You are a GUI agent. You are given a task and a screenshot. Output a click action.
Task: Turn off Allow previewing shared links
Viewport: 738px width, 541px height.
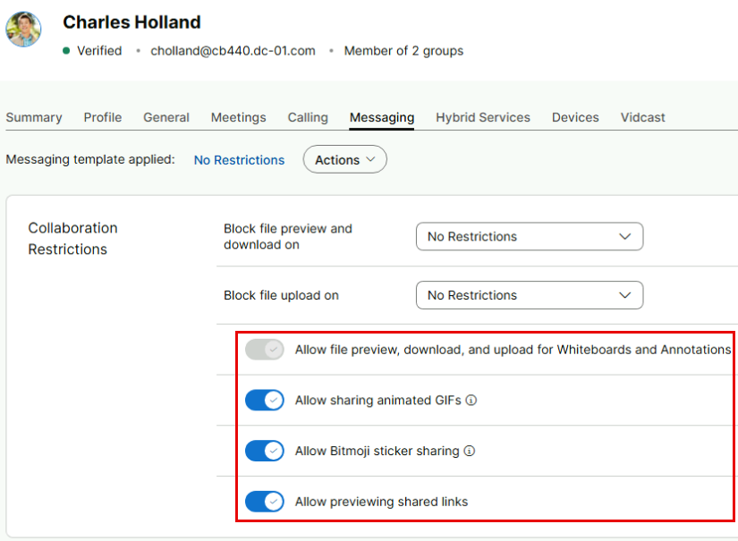[x=265, y=502]
